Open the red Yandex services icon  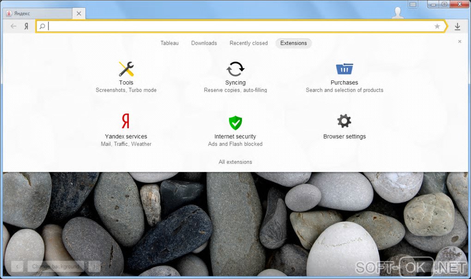click(x=126, y=121)
